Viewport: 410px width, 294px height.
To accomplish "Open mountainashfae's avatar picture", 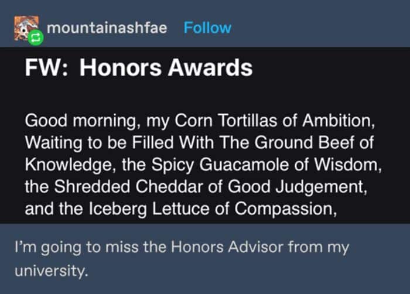I will tap(26, 29).
